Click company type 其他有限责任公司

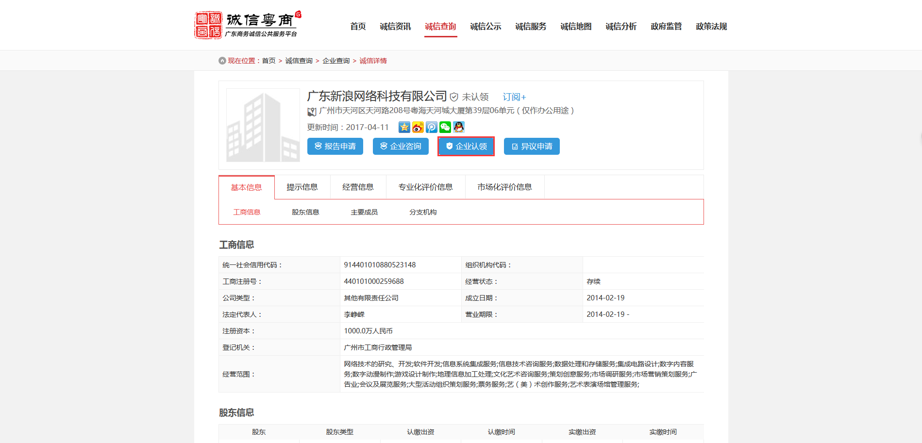click(371, 298)
